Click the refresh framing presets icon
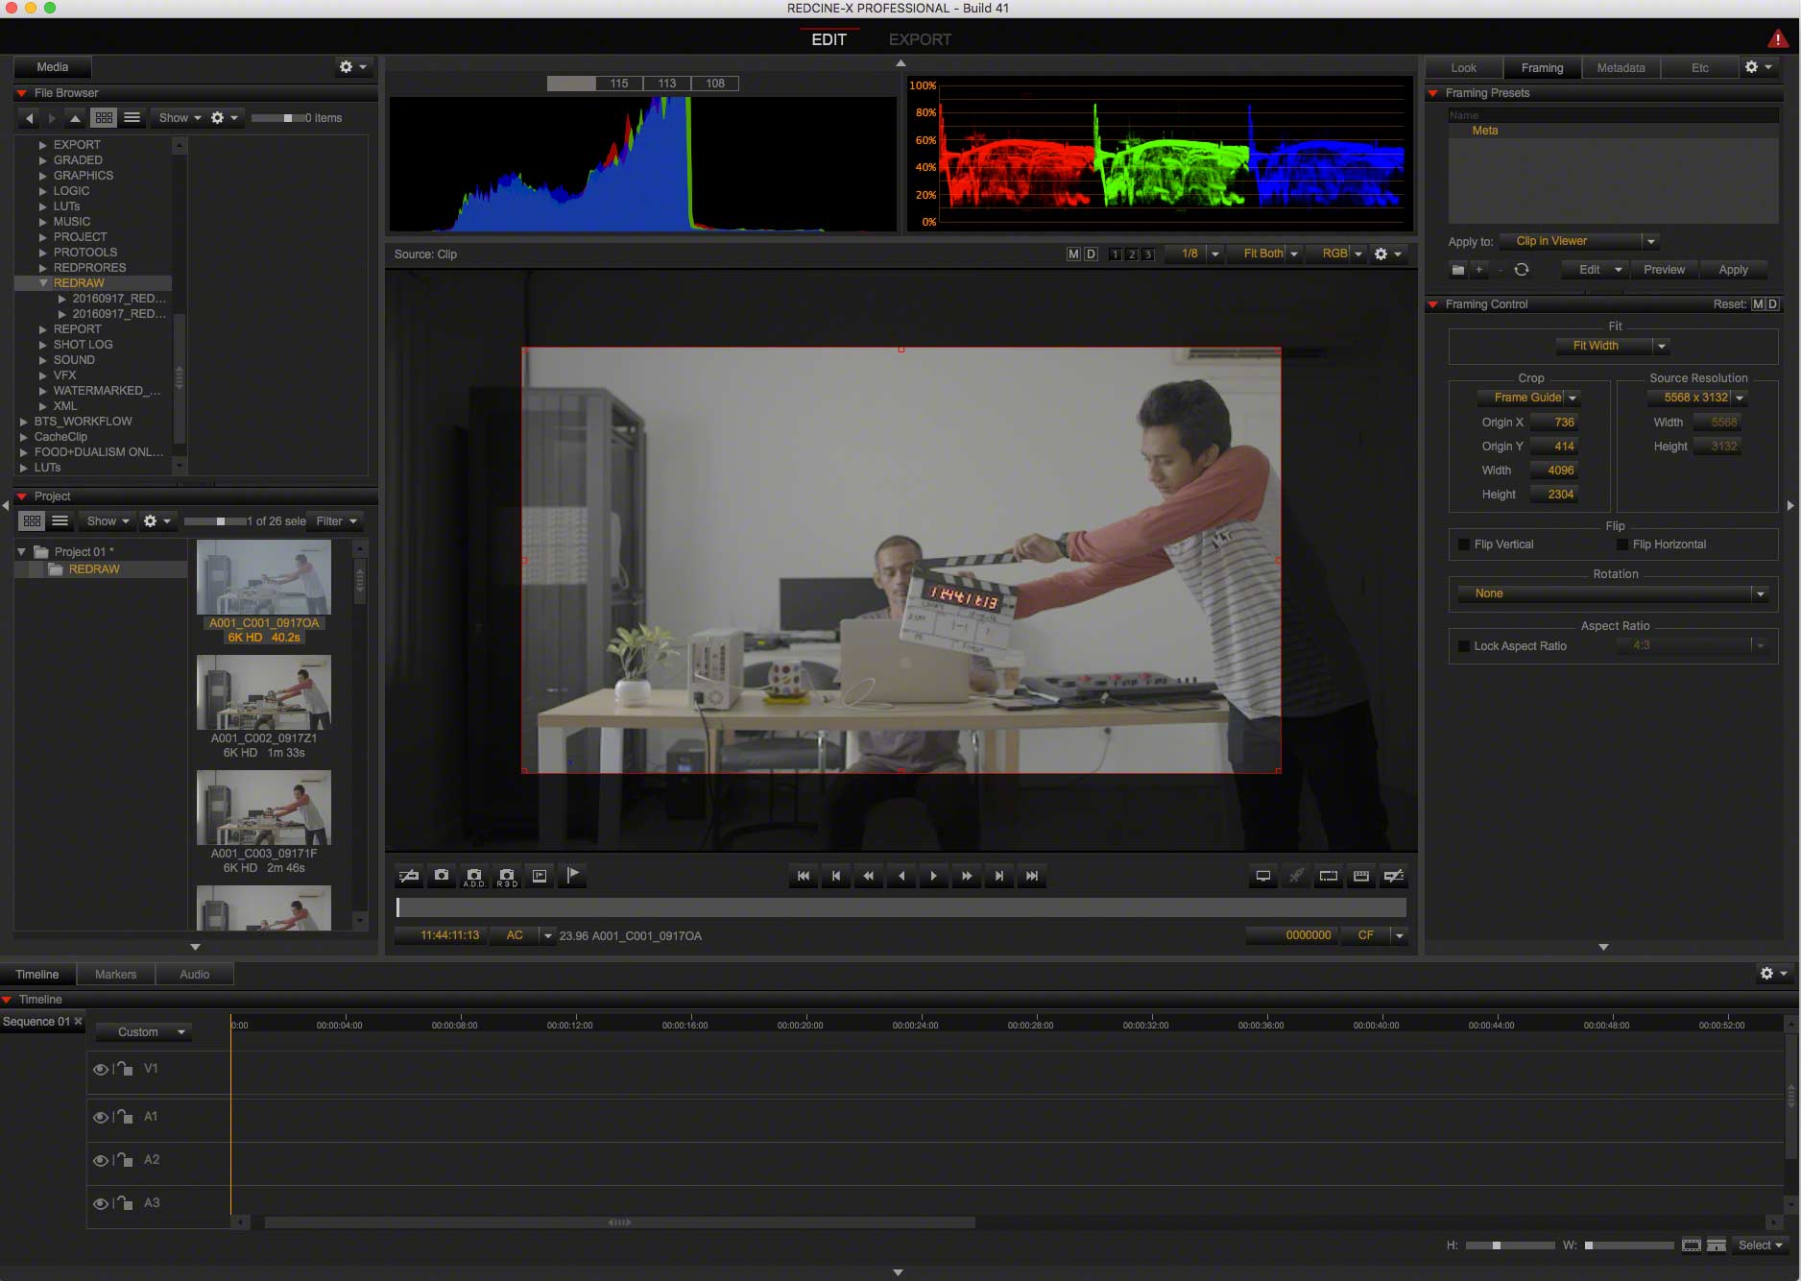The image size is (1801, 1281). click(x=1522, y=270)
